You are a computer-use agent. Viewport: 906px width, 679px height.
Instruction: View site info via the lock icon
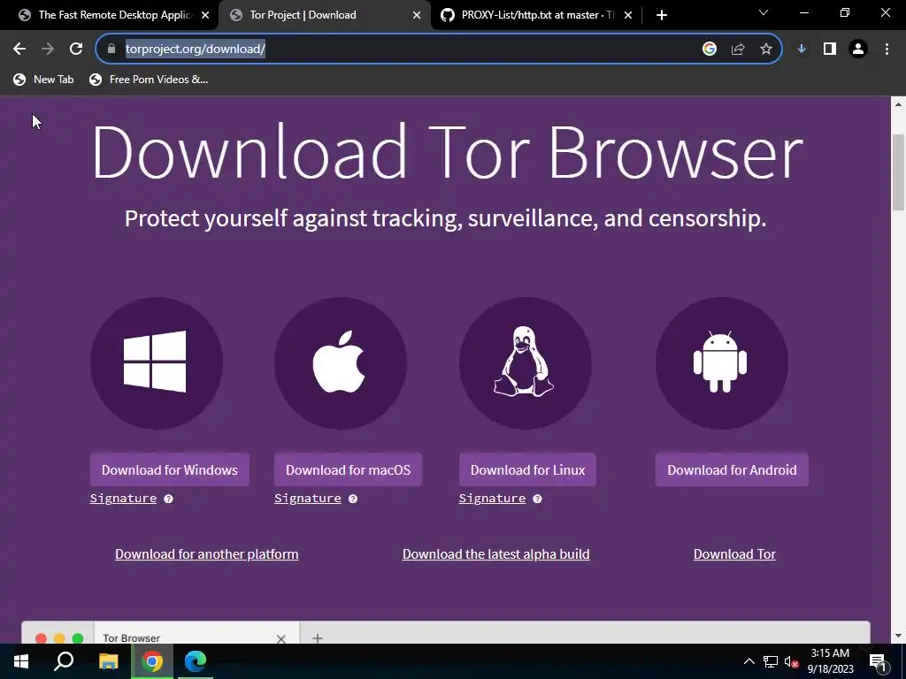click(x=111, y=50)
